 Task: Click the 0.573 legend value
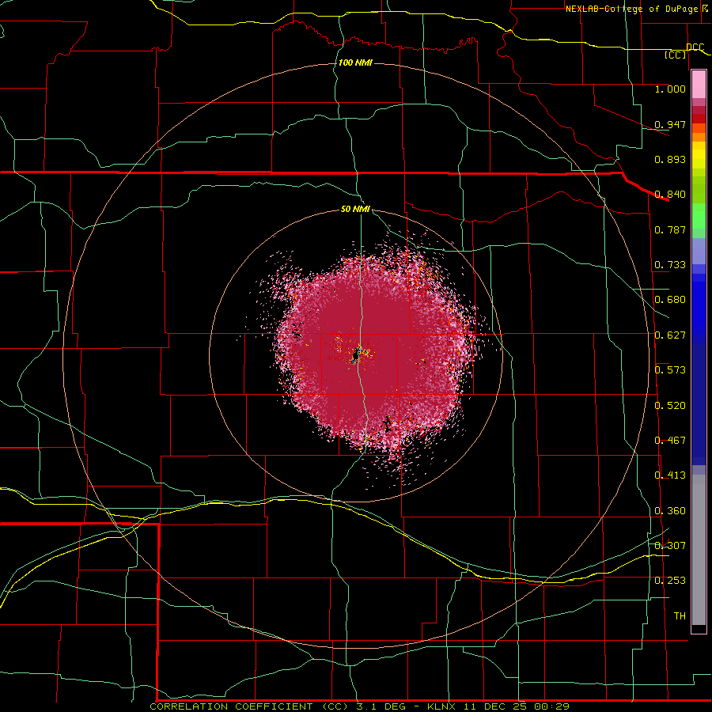[670, 370]
